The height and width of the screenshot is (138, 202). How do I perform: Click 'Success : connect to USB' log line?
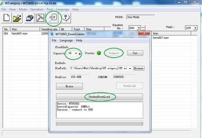[x=75, y=110]
